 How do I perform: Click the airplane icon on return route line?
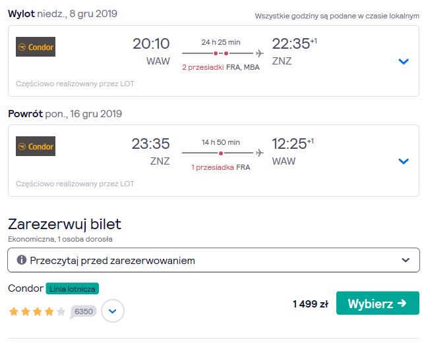[x=259, y=153]
